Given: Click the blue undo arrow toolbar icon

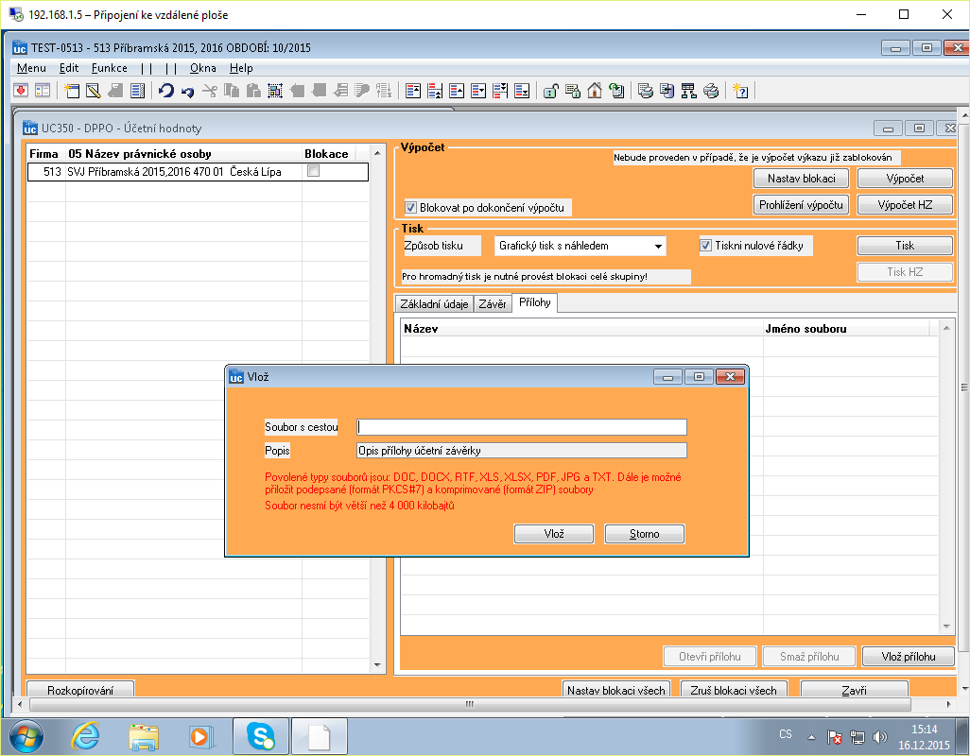Looking at the screenshot, I should pyautogui.click(x=165, y=91).
